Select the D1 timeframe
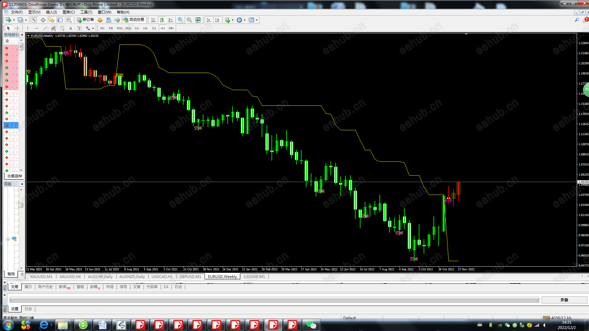The height and width of the screenshot is (331, 589). click(x=154, y=28)
